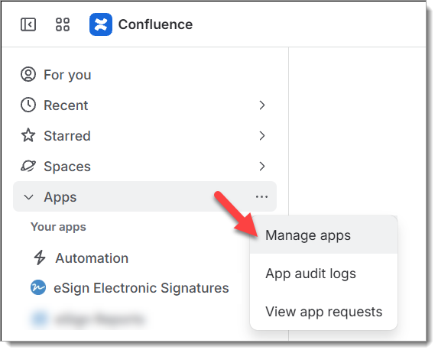Open the For you page
Image resolution: width=438 pixels, height=353 pixels.
tap(144, 75)
